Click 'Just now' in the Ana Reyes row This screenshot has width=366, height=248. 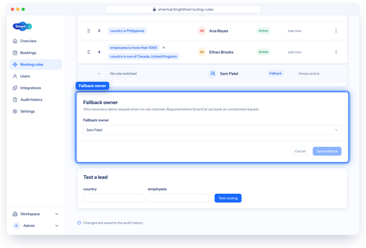point(294,31)
